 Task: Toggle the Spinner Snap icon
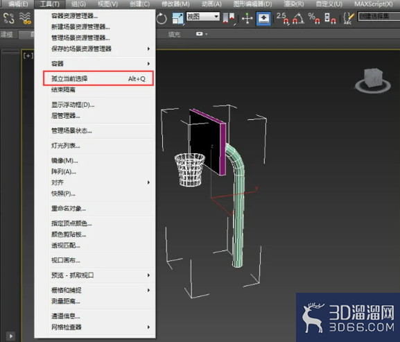(330, 18)
